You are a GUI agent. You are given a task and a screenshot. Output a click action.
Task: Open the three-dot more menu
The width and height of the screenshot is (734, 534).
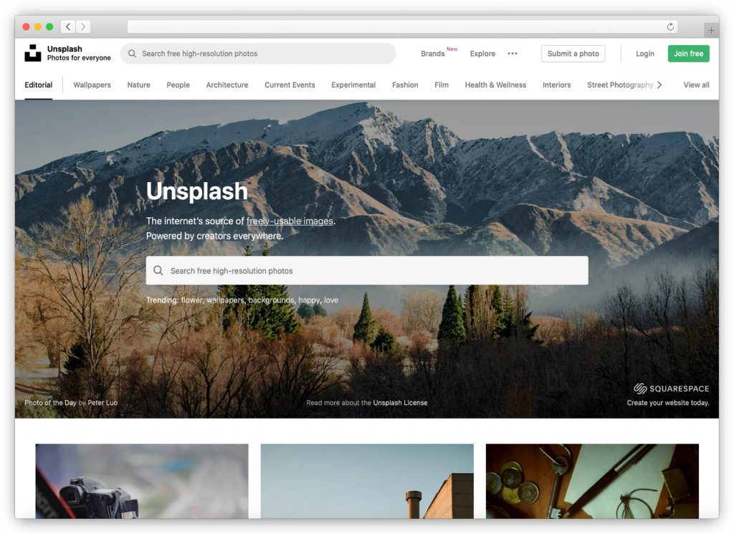pyautogui.click(x=513, y=53)
